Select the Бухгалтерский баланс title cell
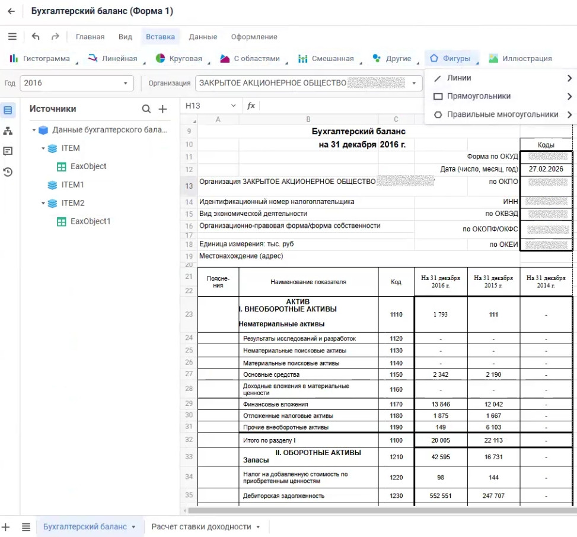The image size is (577, 537). (x=358, y=132)
